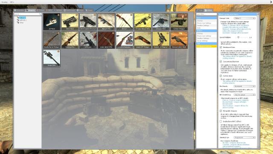Click the settings panel scrollbar down arrow
The image size is (273, 154).
pos(258,147)
